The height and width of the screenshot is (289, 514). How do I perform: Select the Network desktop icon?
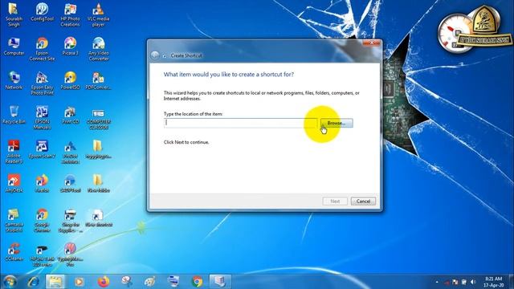[14, 80]
